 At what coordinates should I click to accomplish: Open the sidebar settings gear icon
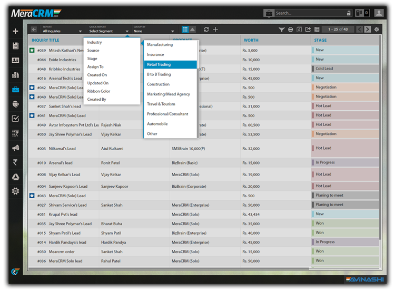(x=15, y=191)
